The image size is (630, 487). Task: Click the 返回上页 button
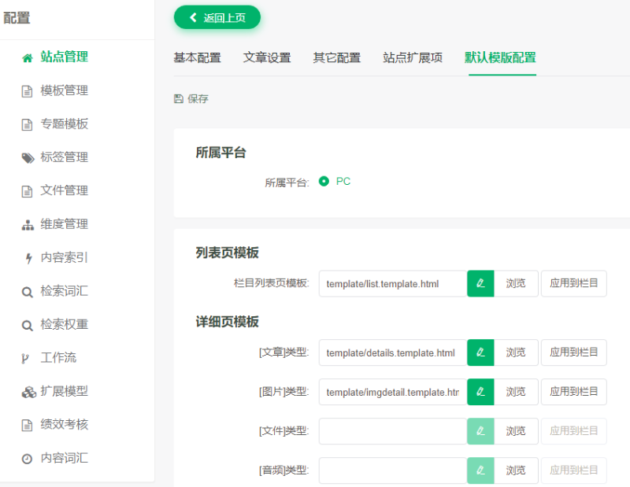point(217,17)
